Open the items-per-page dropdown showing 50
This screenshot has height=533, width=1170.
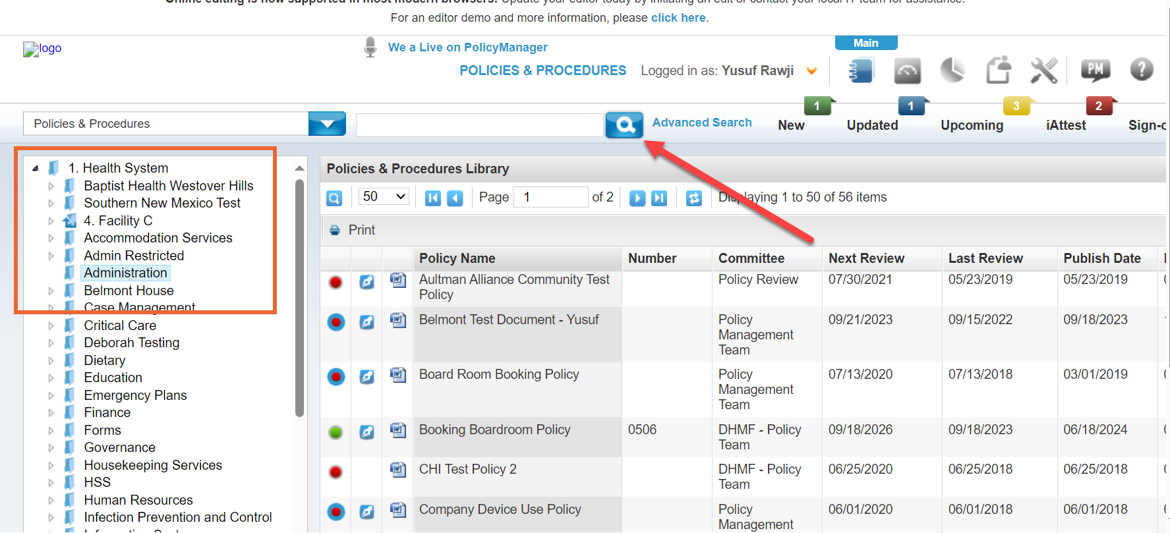point(384,197)
